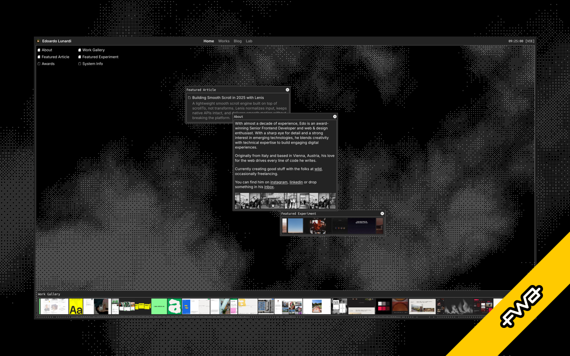Click the folder icon beside article title
The width and height of the screenshot is (570, 356).
189,98
